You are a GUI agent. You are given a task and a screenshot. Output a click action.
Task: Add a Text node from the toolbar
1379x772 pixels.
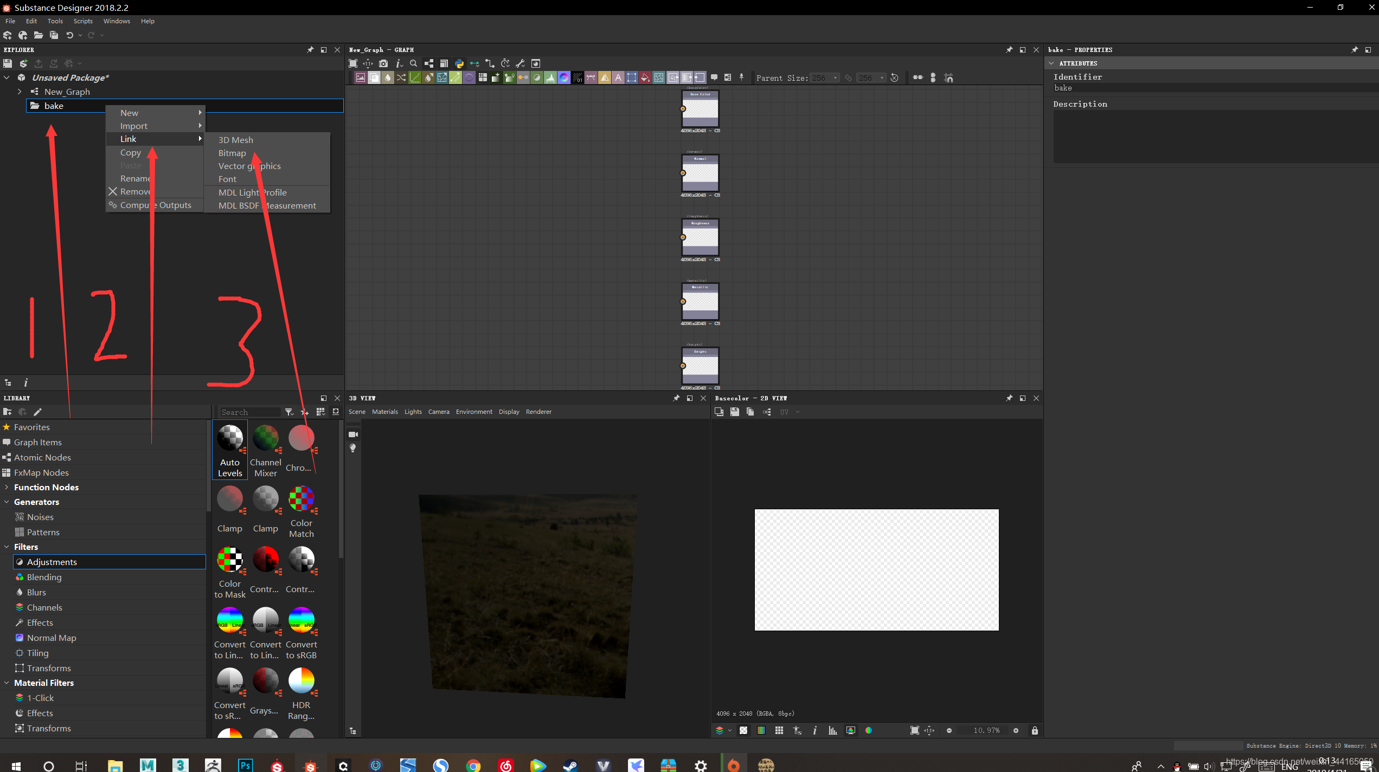[618, 78]
